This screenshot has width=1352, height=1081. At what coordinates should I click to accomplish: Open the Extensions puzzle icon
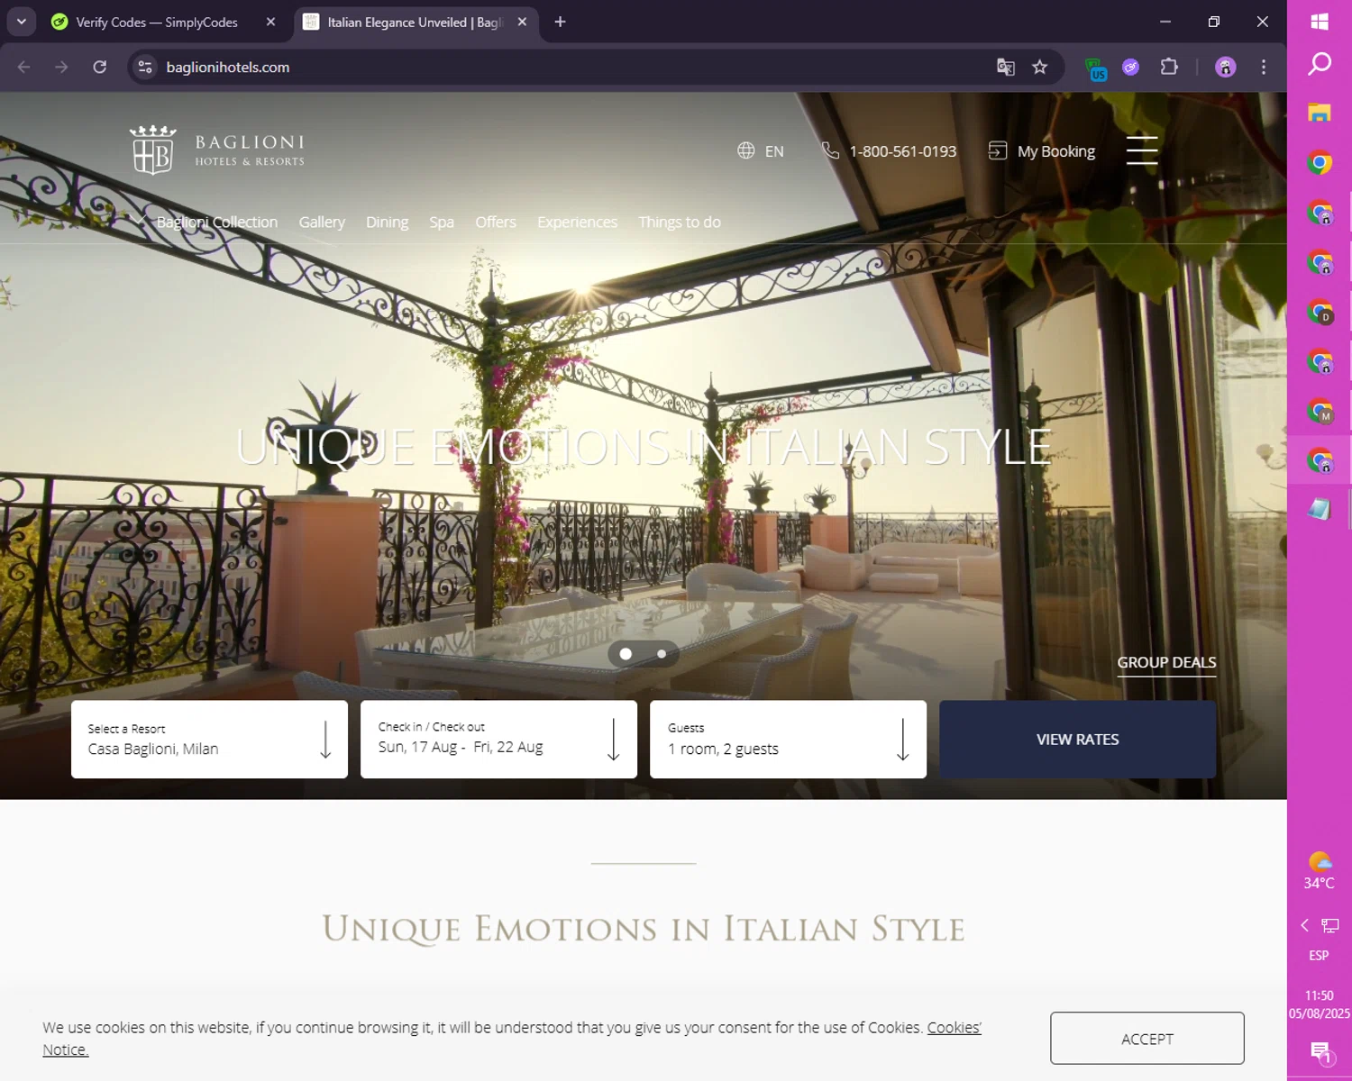point(1169,67)
